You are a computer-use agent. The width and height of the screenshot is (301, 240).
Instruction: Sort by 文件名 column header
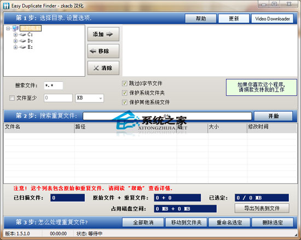(x=39, y=128)
